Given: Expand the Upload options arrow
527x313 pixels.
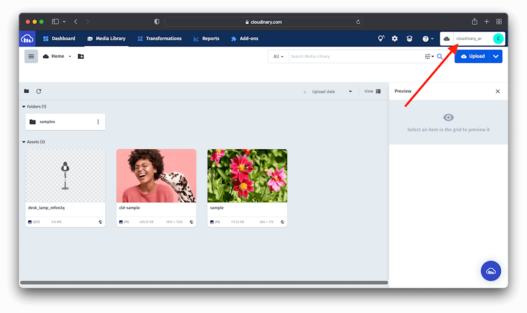Looking at the screenshot, I should tap(496, 56).
